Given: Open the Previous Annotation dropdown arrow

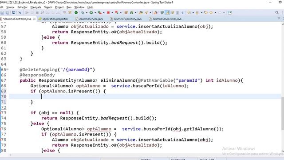Looking at the screenshot, I should click(201, 13).
